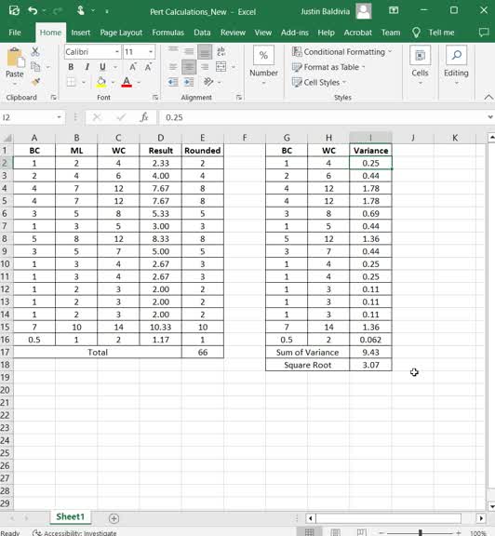Click Accessibility: Investigate in status bar

tap(74, 532)
